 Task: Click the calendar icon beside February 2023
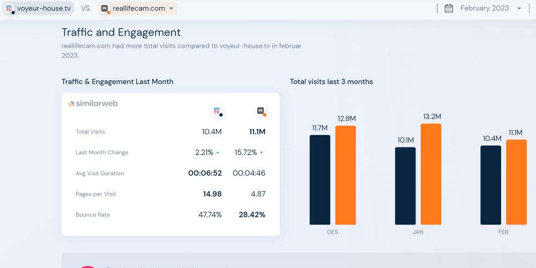tap(449, 8)
